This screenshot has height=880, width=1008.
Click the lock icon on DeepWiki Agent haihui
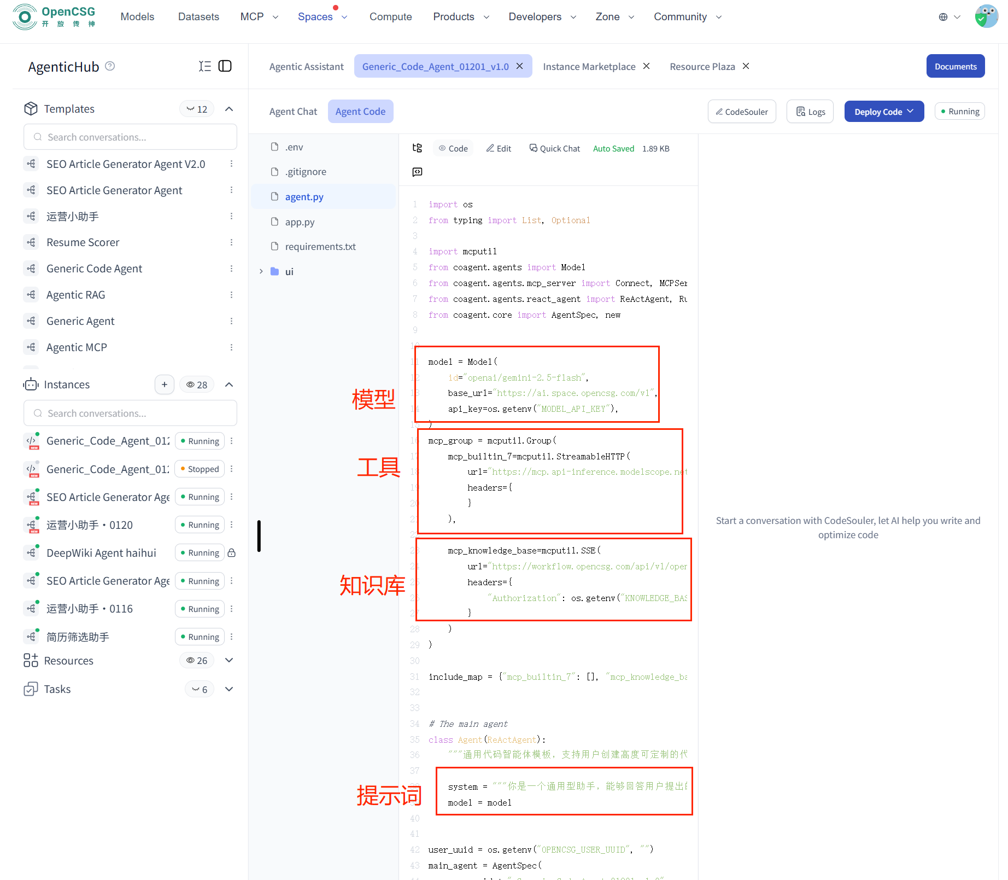click(x=231, y=553)
